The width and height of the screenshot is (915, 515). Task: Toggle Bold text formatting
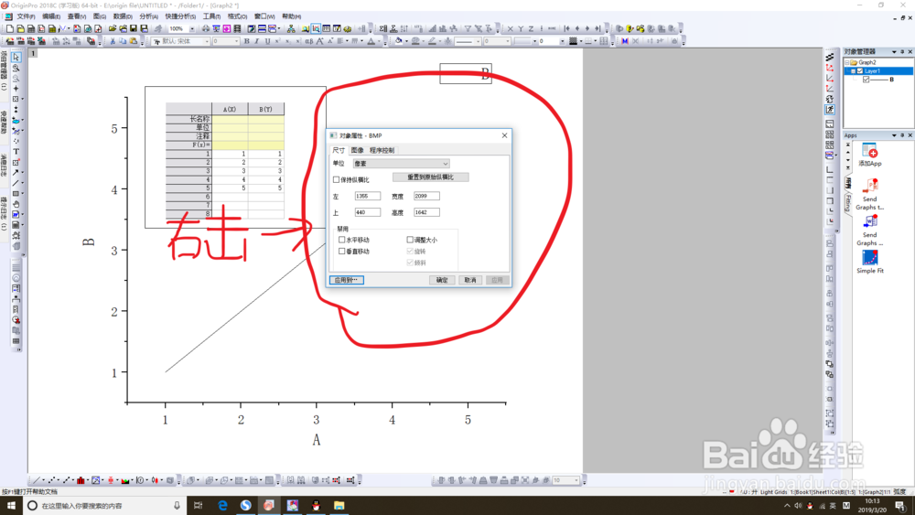(x=246, y=41)
